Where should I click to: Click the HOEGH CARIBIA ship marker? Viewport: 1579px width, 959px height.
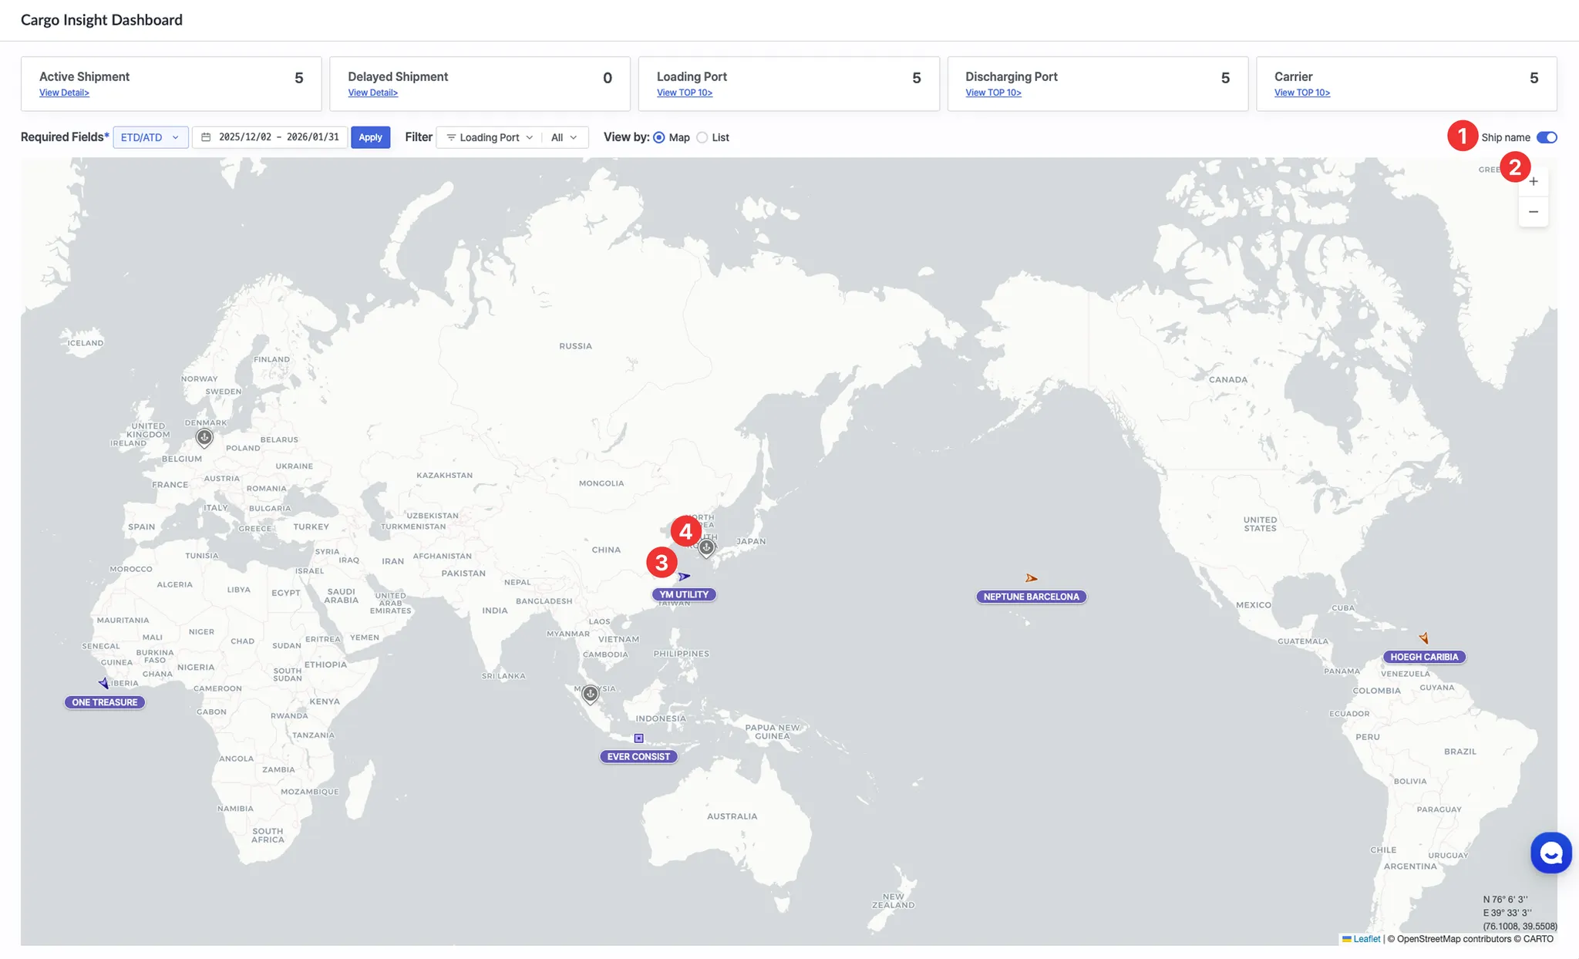[x=1424, y=638]
